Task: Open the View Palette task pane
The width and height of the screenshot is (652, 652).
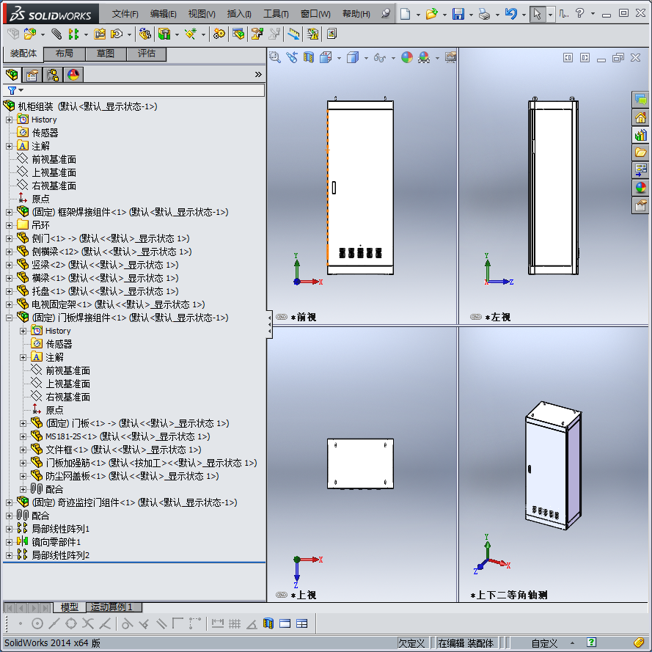Action: [x=640, y=169]
